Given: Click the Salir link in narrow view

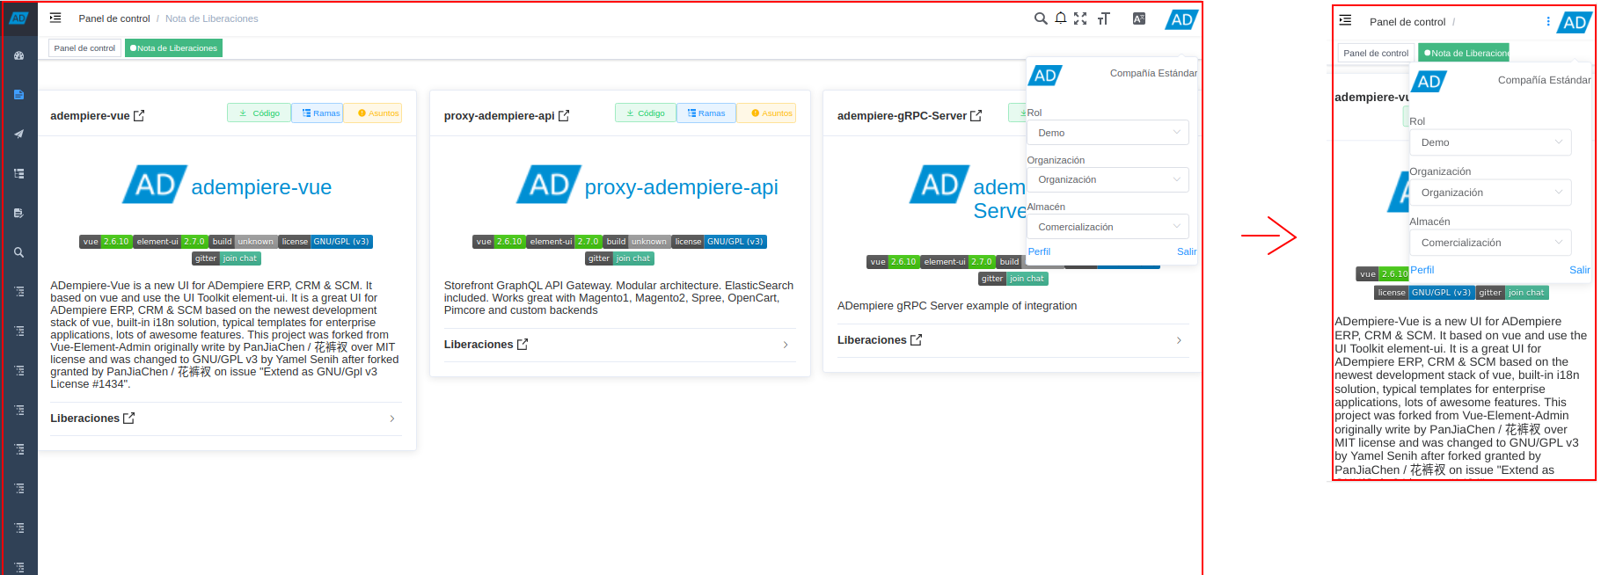Looking at the screenshot, I should pyautogui.click(x=1579, y=270).
